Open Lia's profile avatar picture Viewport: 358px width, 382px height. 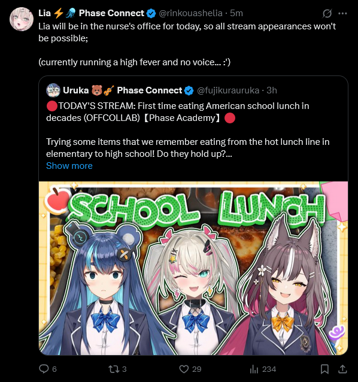(x=22, y=19)
